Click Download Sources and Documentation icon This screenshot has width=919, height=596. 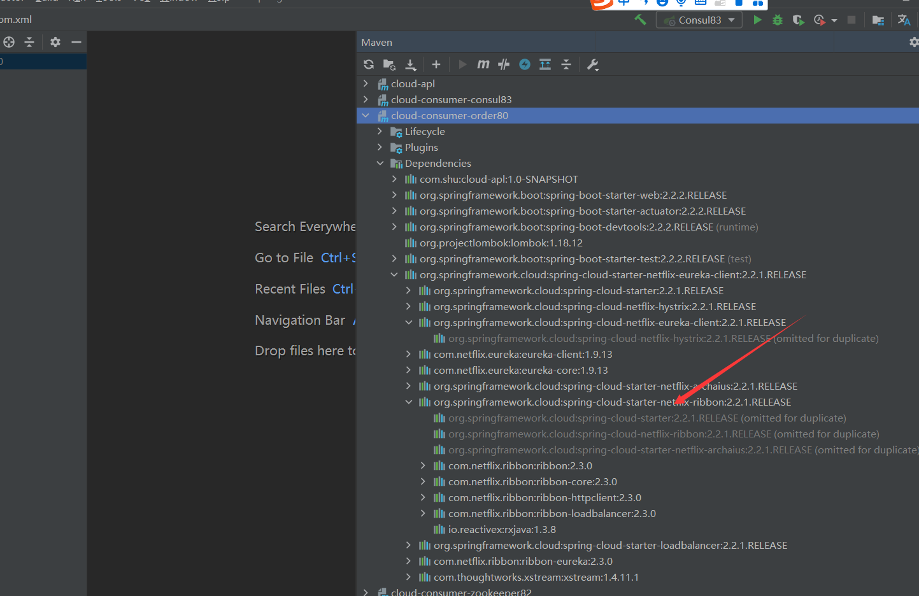click(x=411, y=64)
